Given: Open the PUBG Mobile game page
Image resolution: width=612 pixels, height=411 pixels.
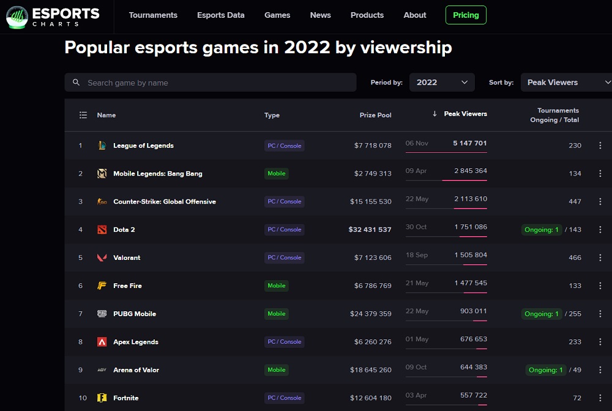Looking at the screenshot, I should [x=135, y=314].
